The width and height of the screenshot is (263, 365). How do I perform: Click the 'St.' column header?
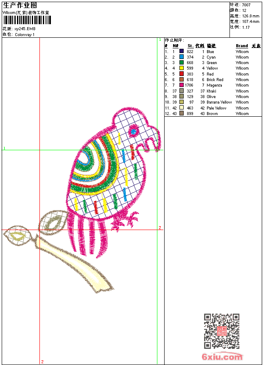(190, 46)
